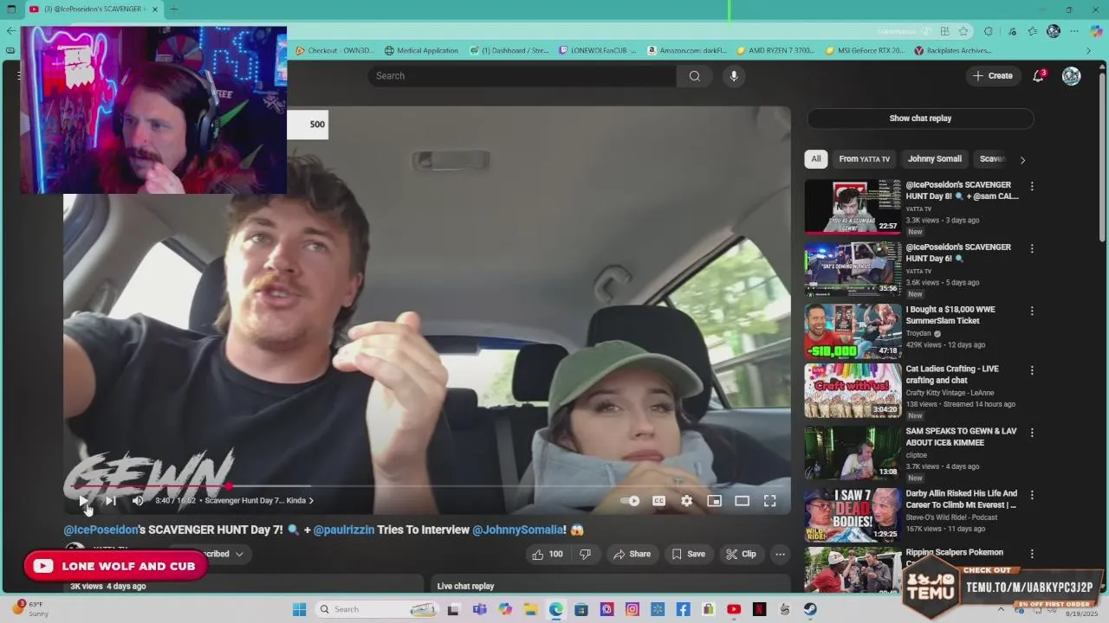Viewport: 1109px width, 623px height.
Task: Toggle closed captions CC button
Action: [x=658, y=500]
